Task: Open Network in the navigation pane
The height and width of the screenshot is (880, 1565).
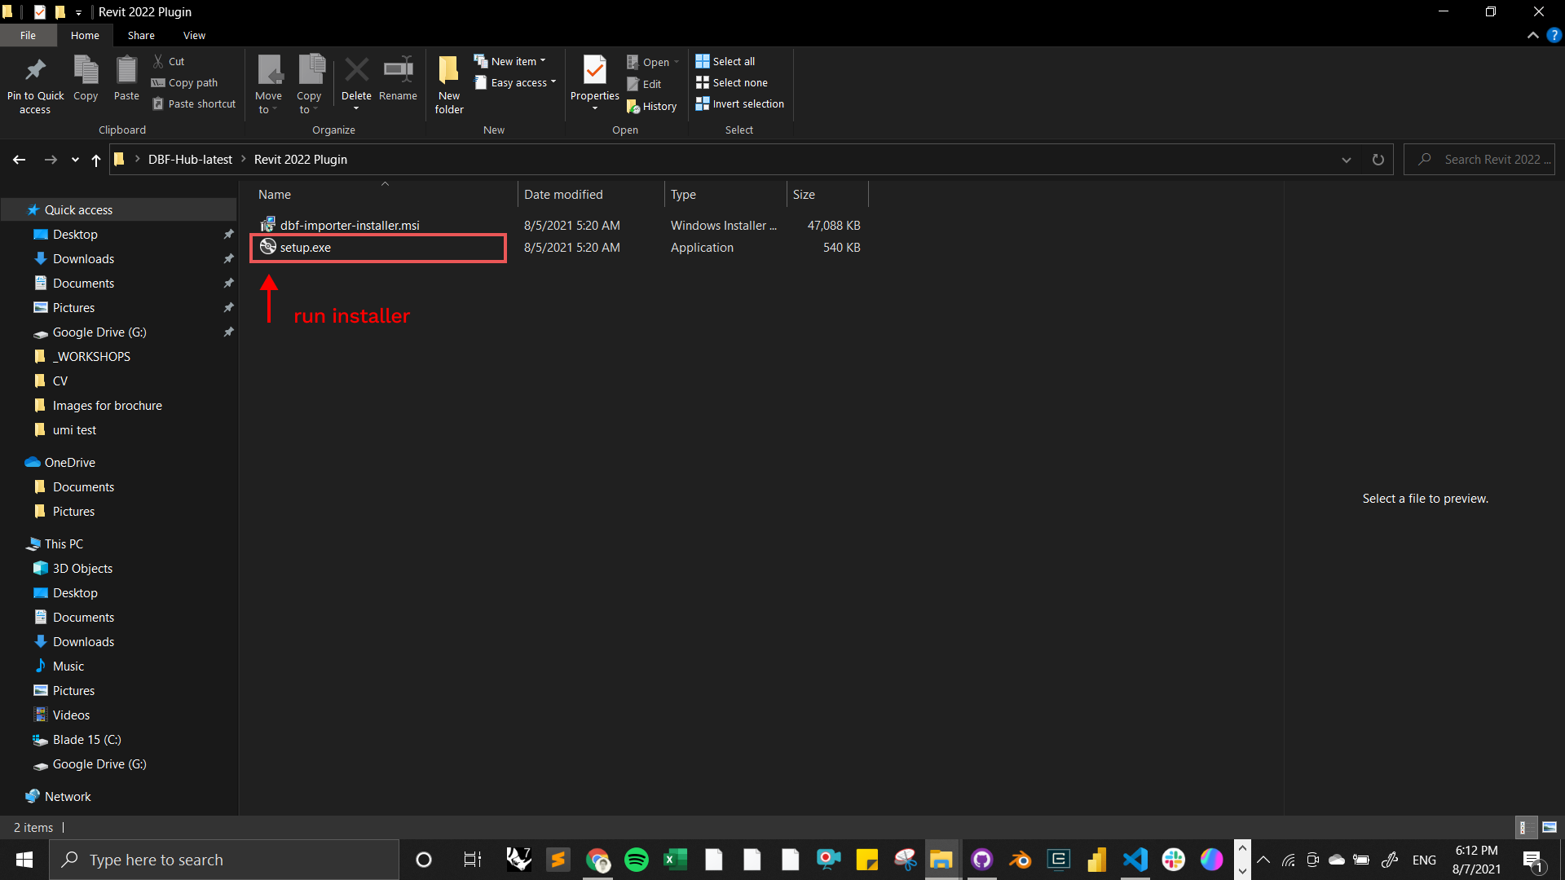Action: (x=68, y=796)
